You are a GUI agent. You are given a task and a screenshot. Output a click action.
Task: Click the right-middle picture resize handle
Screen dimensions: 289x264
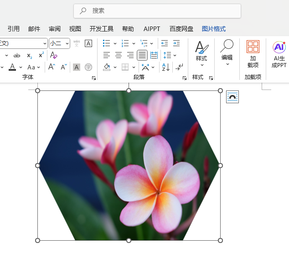(x=220, y=166)
